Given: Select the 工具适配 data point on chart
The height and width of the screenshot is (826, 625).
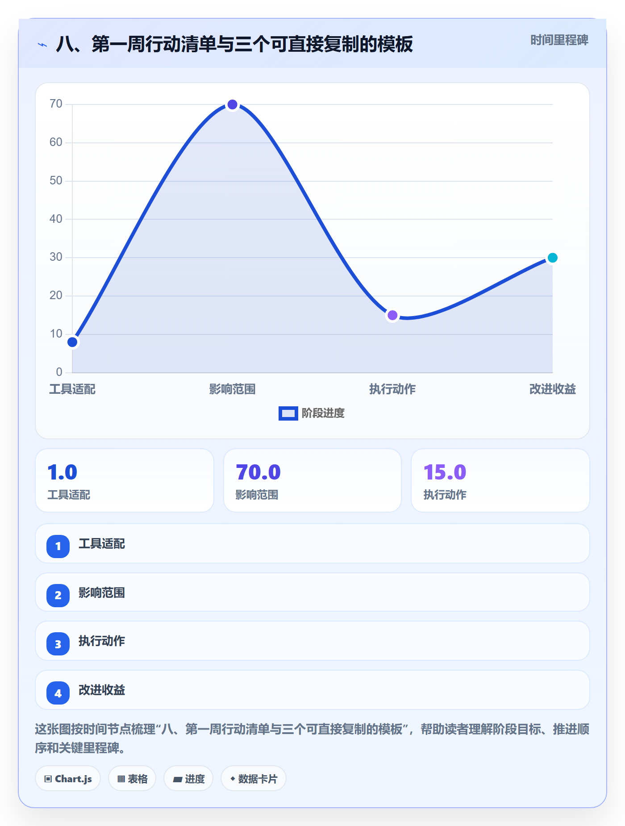Looking at the screenshot, I should 72,342.
